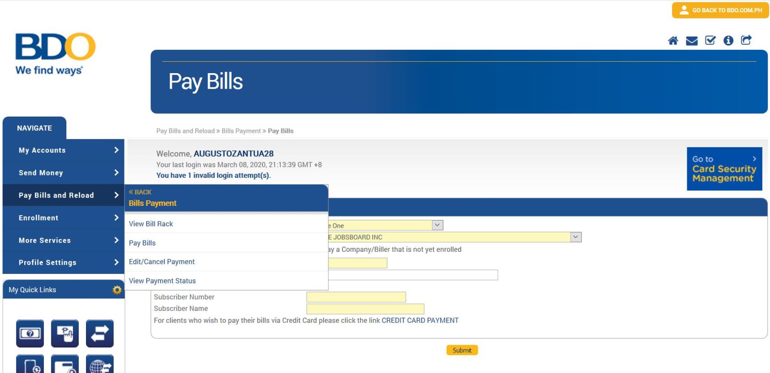Open Go to Card Security Management banner

coord(724,169)
